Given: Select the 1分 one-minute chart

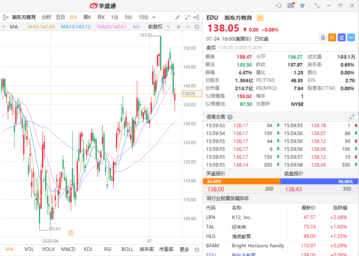Looking at the screenshot, I should point(115,17).
